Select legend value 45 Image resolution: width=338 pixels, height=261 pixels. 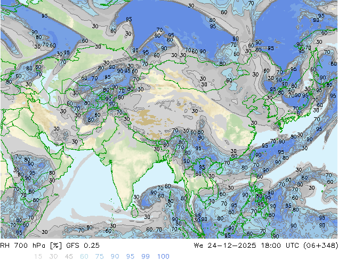69,257
